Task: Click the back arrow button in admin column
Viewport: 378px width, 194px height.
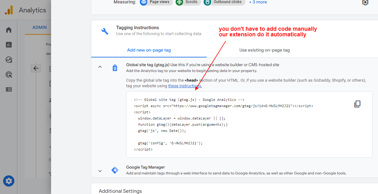Action: (x=36, y=68)
